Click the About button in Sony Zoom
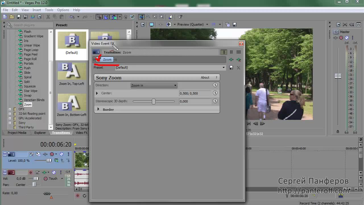The height and width of the screenshot is (205, 364). pyautogui.click(x=205, y=77)
